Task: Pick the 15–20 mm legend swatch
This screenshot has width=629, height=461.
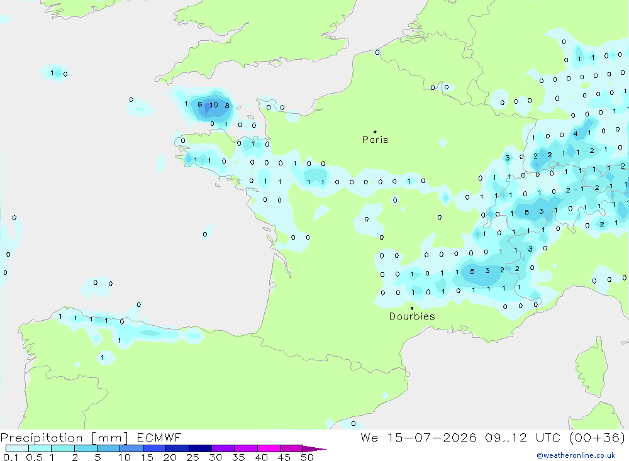Action: [x=155, y=448]
